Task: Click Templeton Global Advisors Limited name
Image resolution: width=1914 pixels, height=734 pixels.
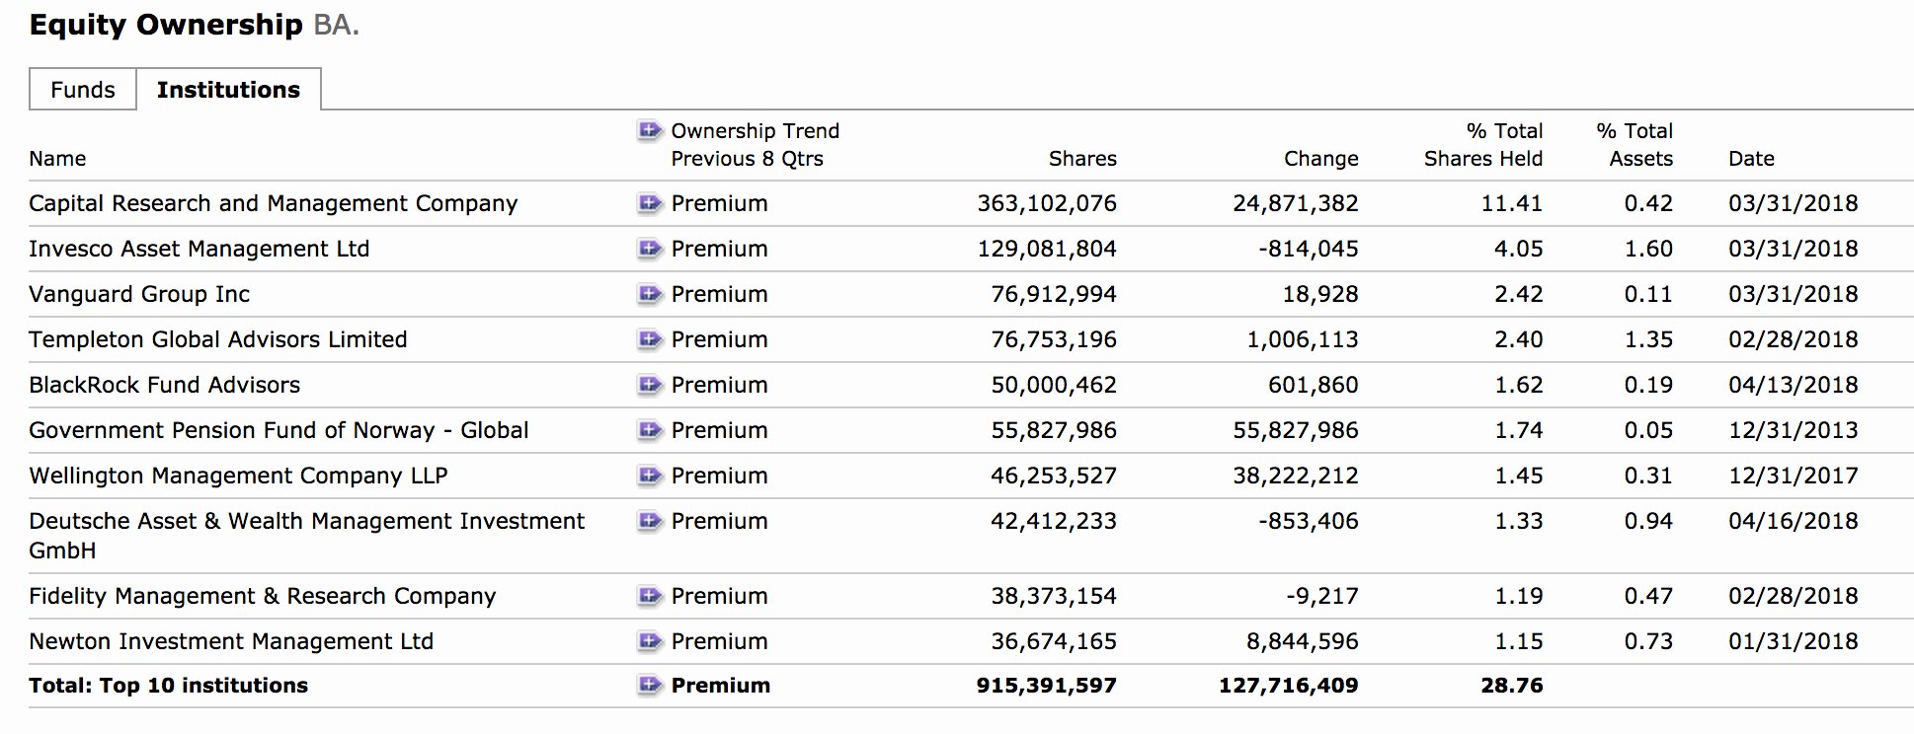Action: pos(218,339)
